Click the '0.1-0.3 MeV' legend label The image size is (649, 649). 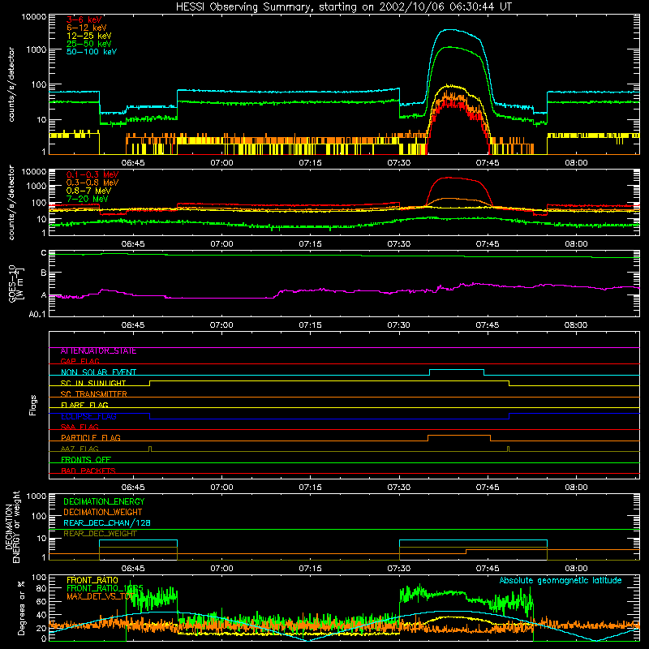coord(92,174)
